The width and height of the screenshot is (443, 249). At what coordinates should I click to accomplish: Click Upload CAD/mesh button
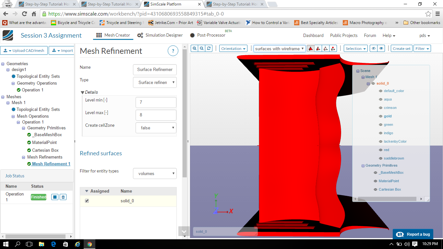(x=24, y=51)
